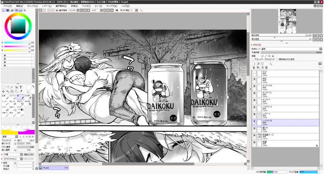This screenshot has height=174, width=324.
Task: Create a new normal layer
Action: (x=254, y=64)
